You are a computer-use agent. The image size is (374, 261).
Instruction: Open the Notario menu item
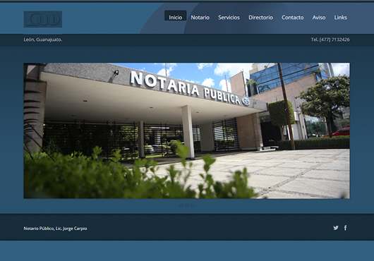200,18
